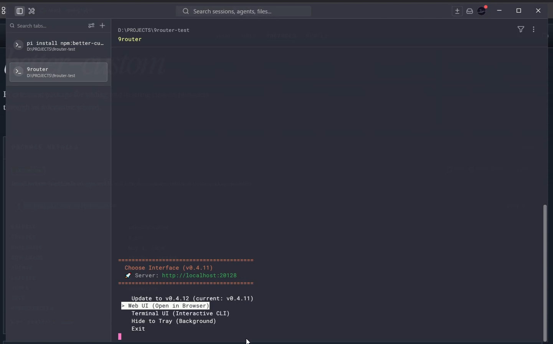Close the application window

[539, 11]
